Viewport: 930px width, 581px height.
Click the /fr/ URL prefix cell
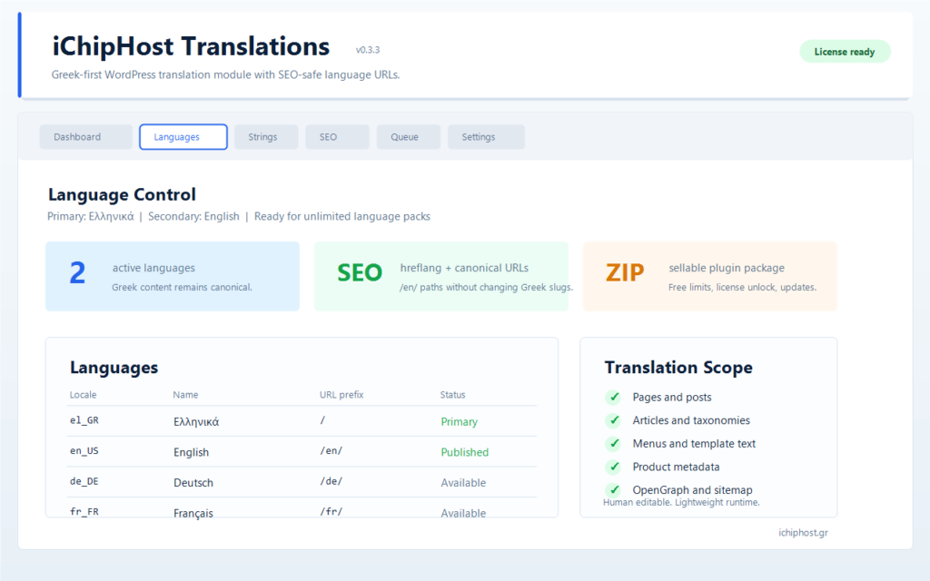point(331,512)
